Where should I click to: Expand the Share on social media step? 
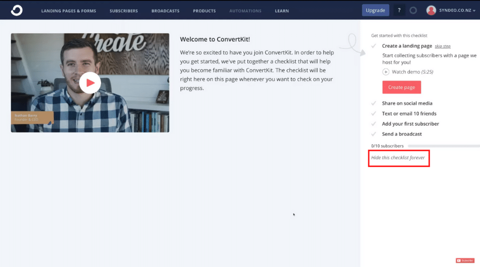[x=407, y=103]
